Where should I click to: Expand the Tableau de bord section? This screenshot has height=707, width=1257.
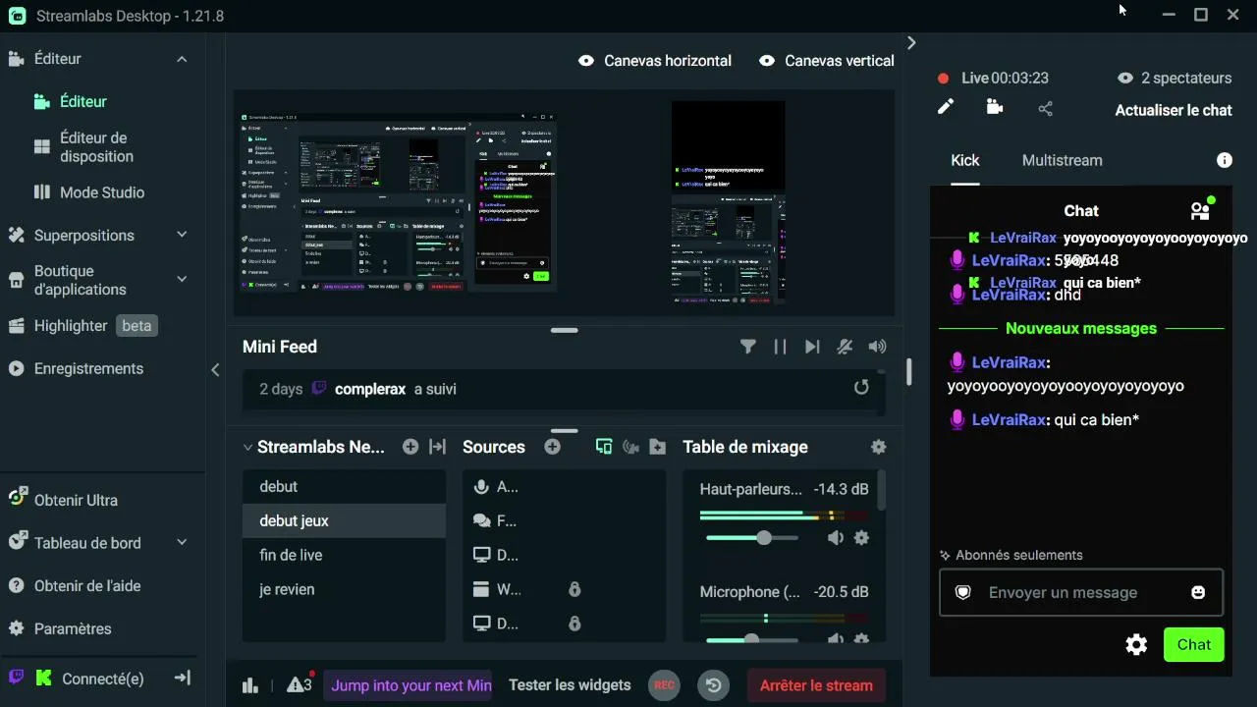pyautogui.click(x=182, y=543)
